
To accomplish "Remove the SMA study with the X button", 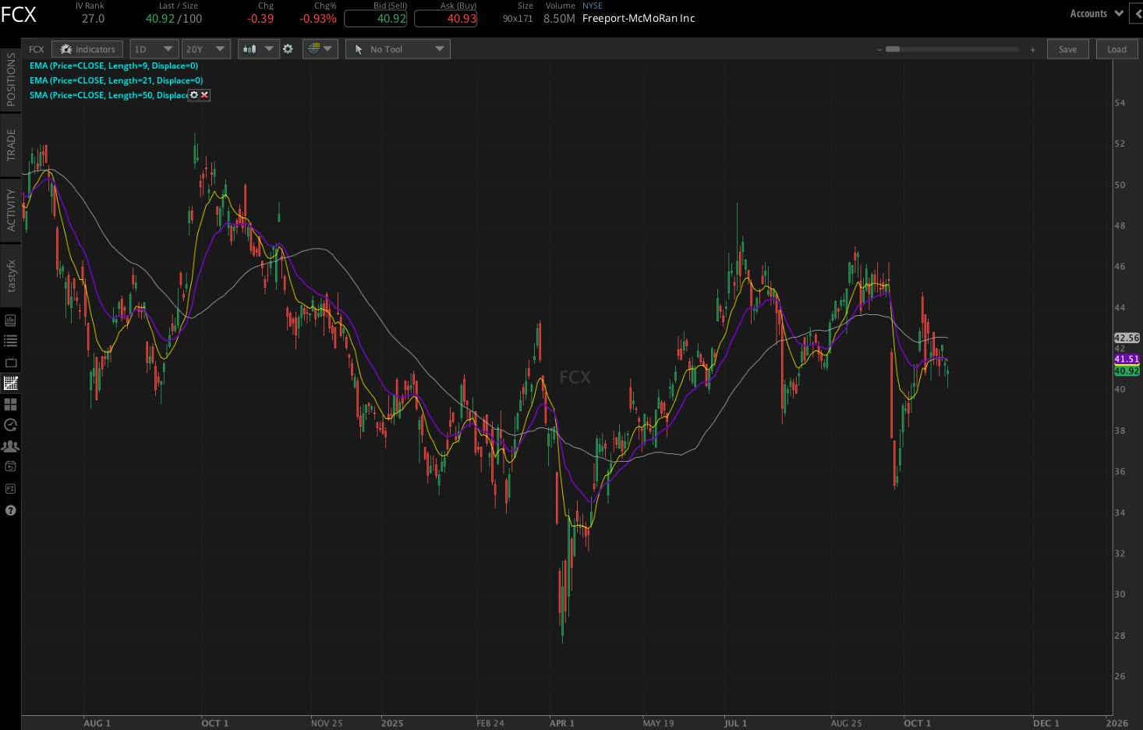I will [x=205, y=95].
